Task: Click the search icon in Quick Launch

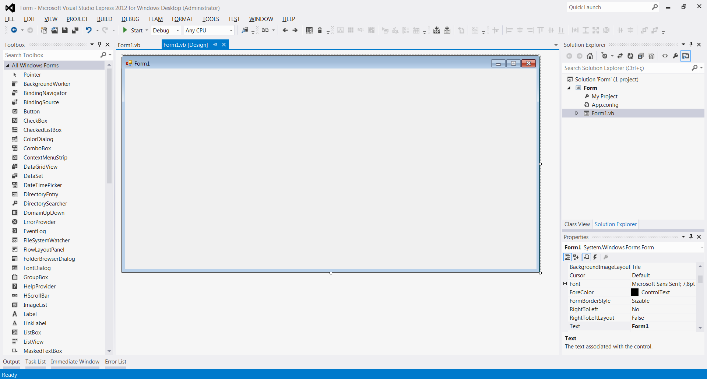Action: coord(655,7)
